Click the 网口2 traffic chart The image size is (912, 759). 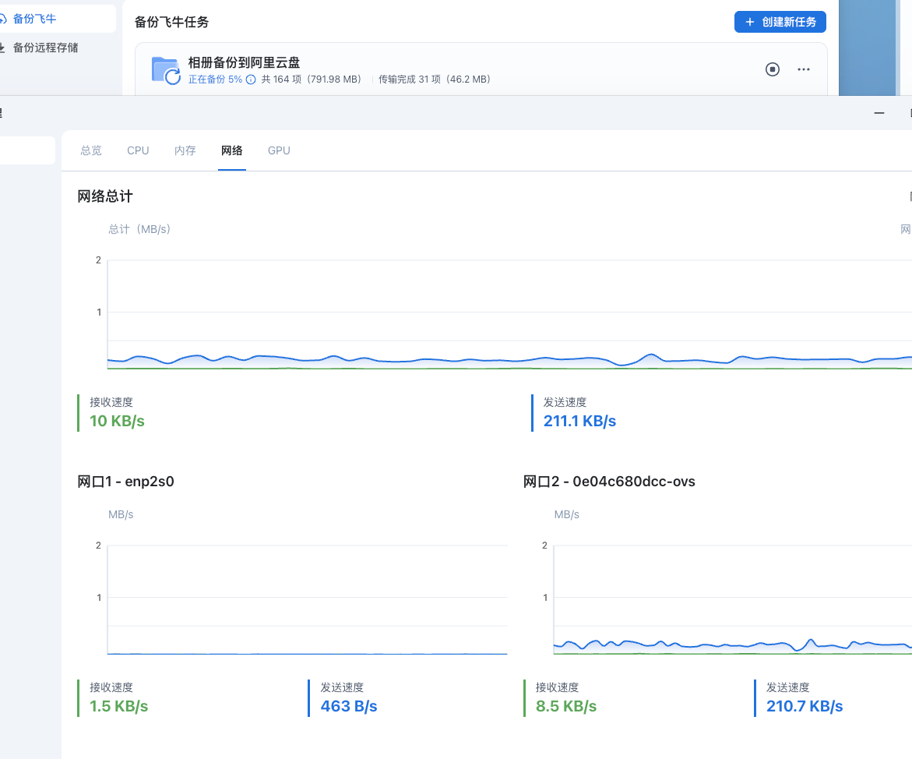pyautogui.click(x=733, y=599)
